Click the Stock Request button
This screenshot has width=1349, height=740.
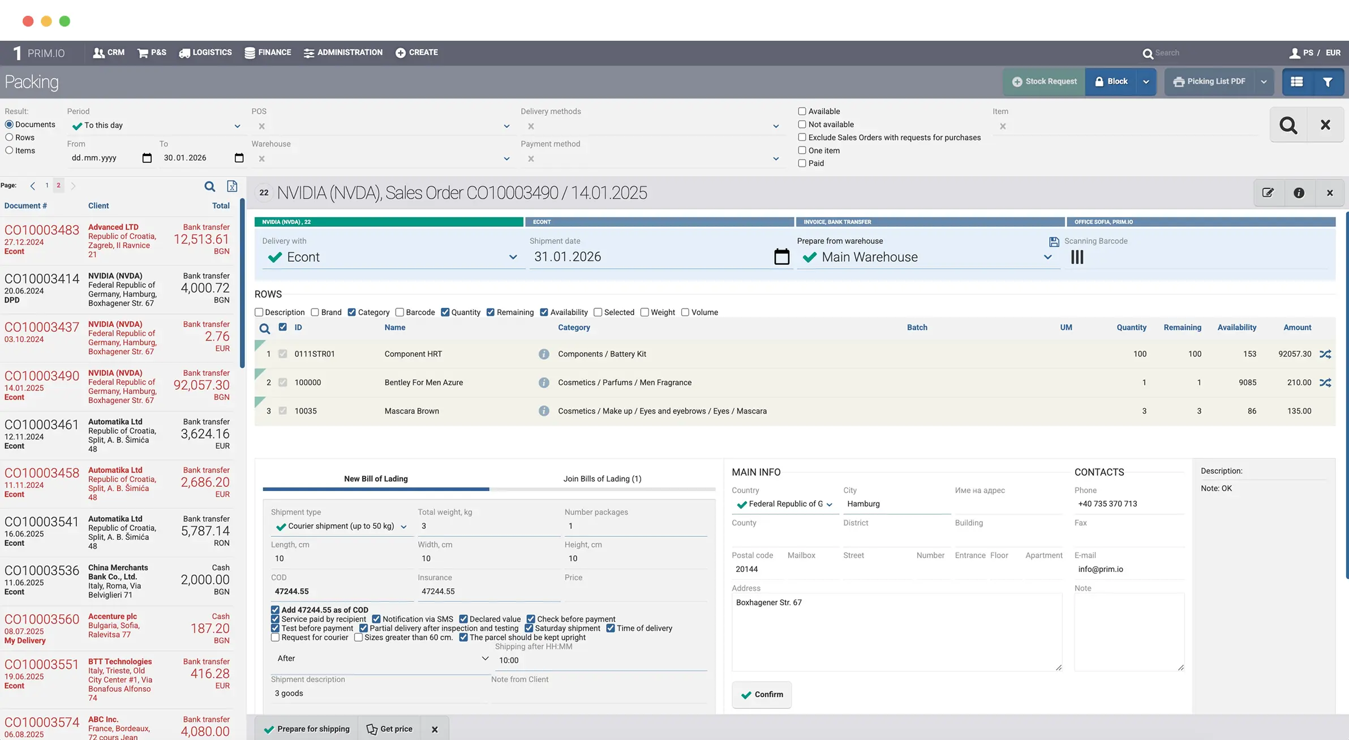point(1045,82)
